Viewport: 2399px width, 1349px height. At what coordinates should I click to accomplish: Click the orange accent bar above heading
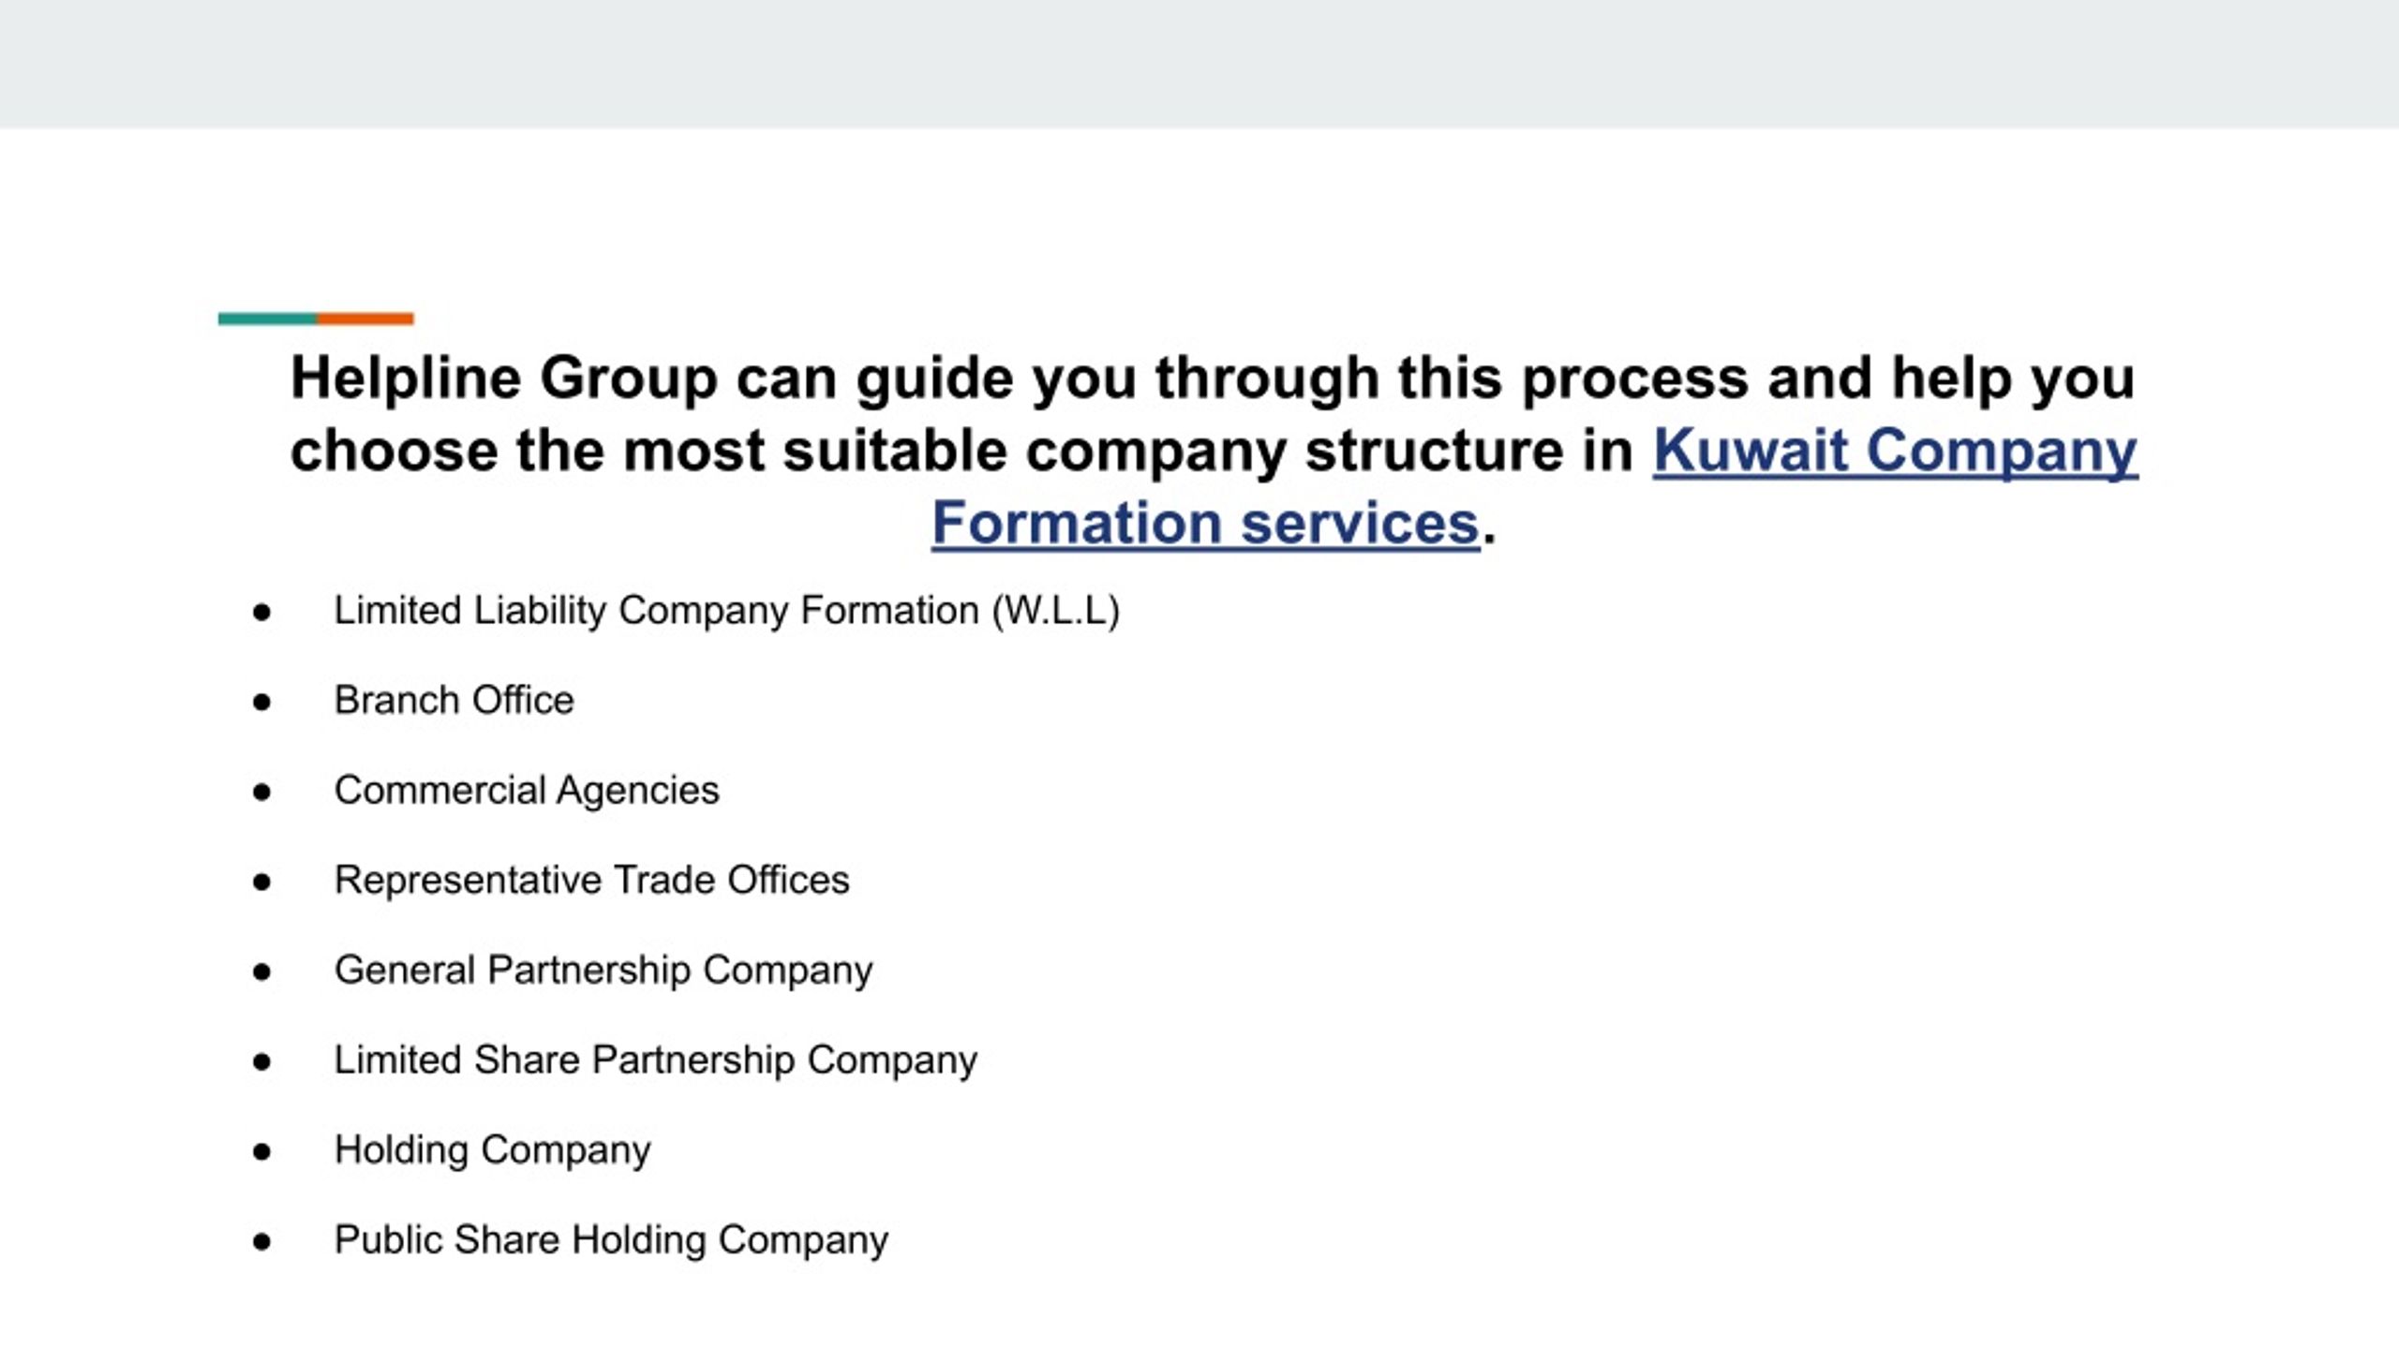[x=365, y=319]
